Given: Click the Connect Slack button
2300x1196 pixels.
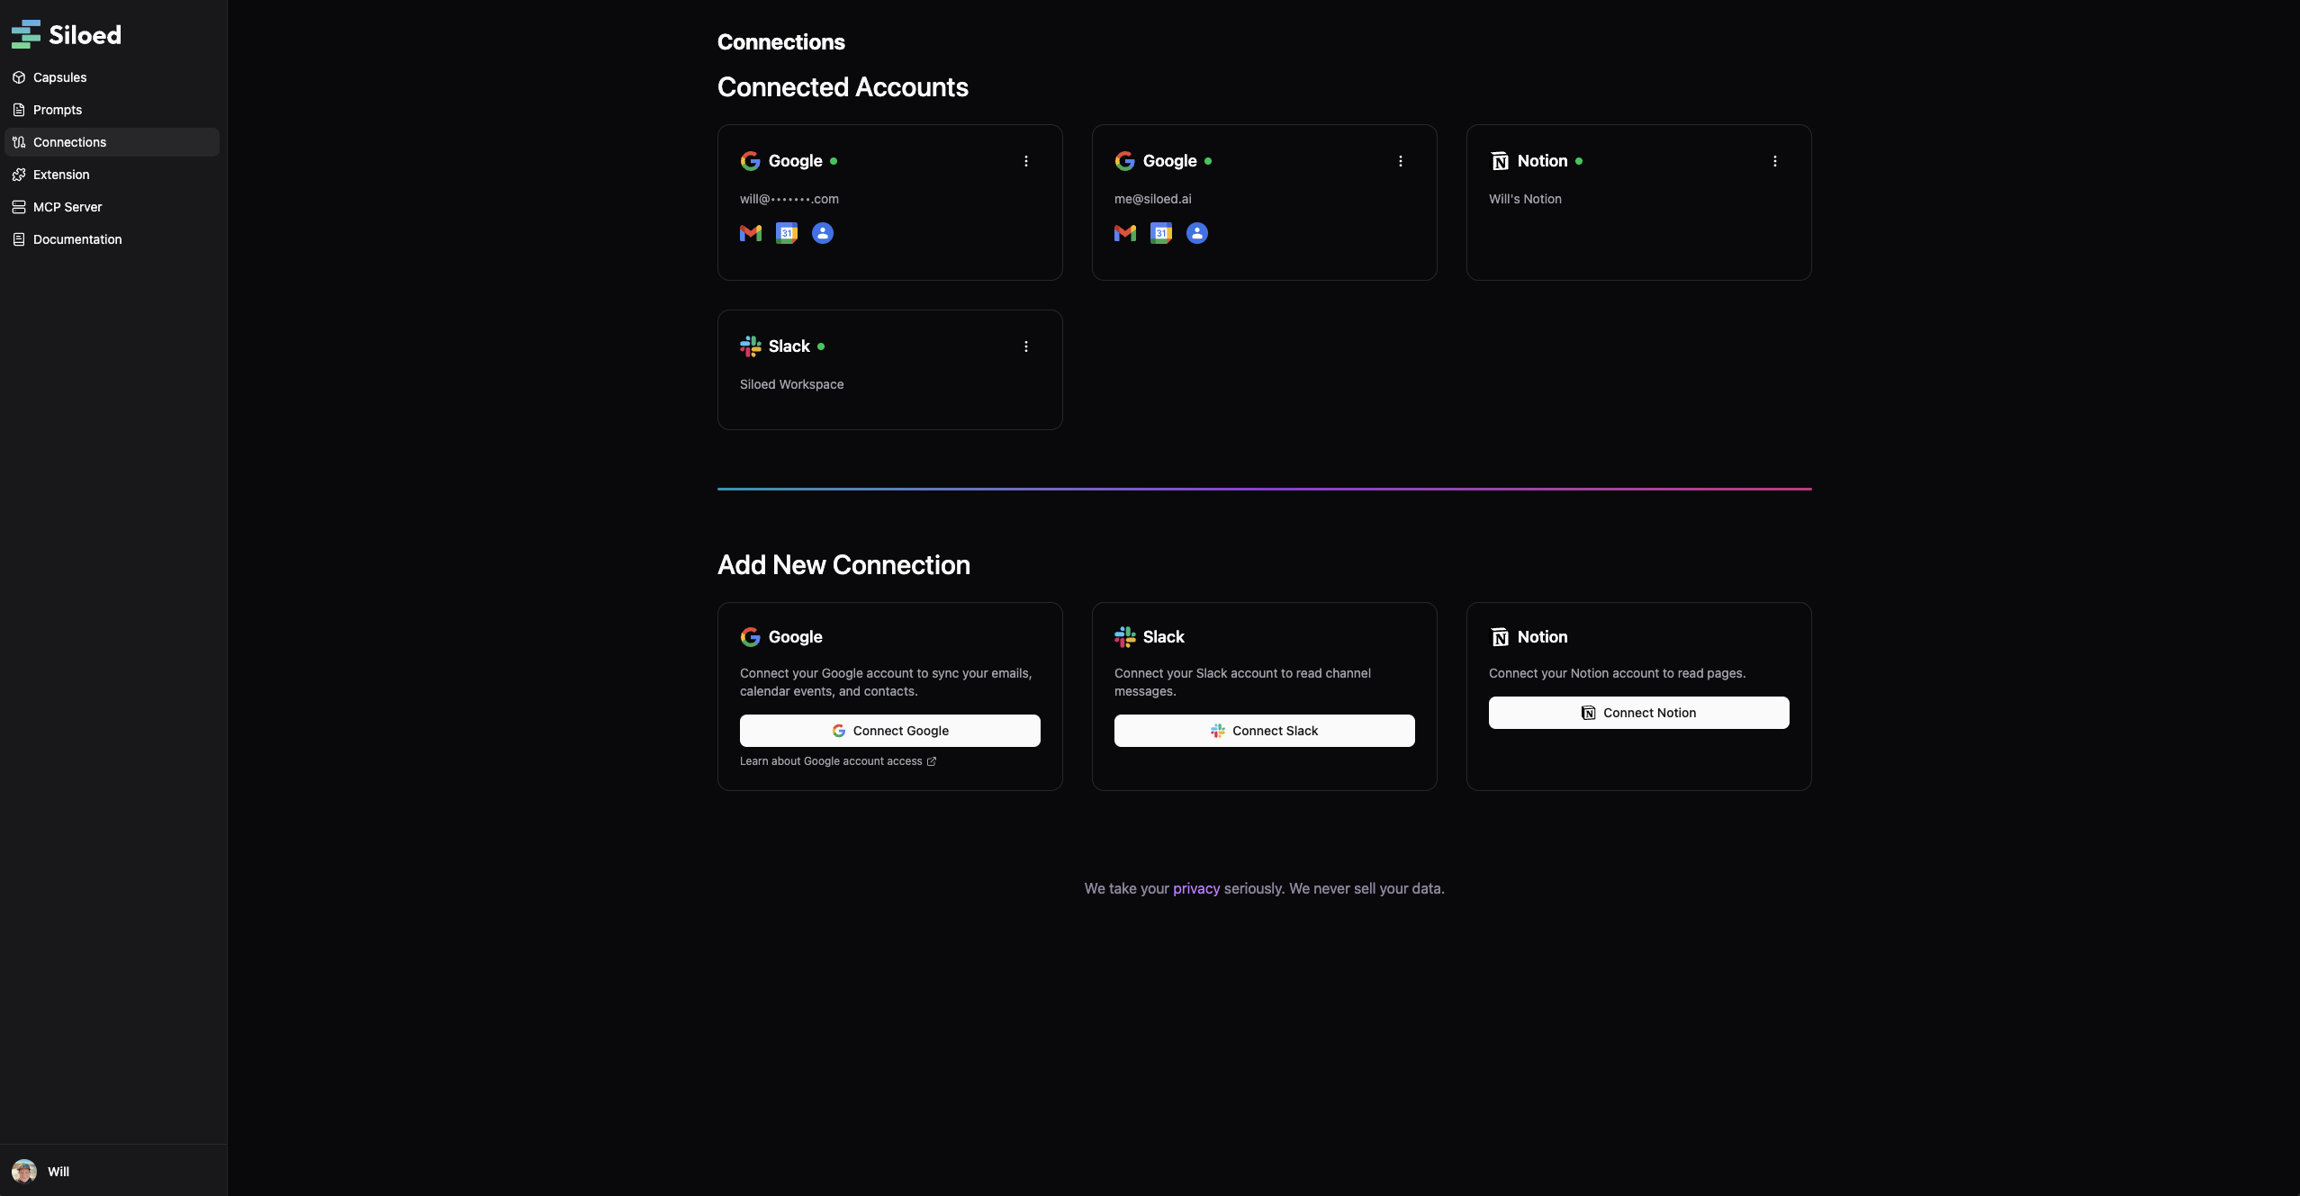Looking at the screenshot, I should [1264, 730].
